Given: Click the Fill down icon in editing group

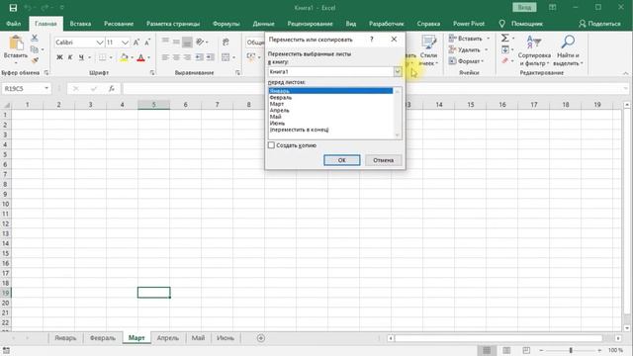Looking at the screenshot, I should [504, 49].
